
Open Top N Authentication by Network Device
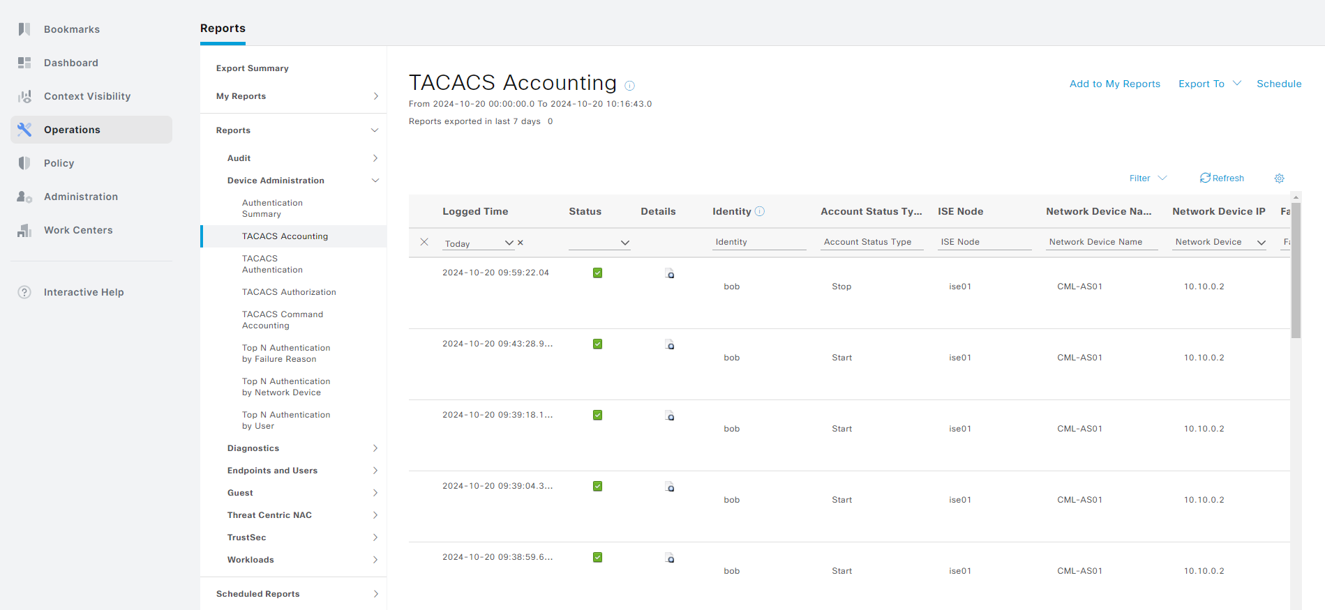pos(286,387)
